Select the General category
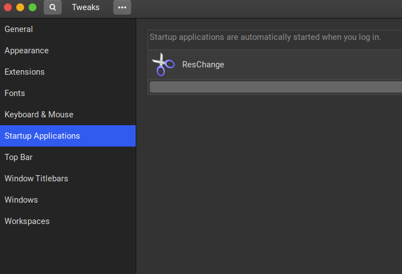 (x=68, y=29)
